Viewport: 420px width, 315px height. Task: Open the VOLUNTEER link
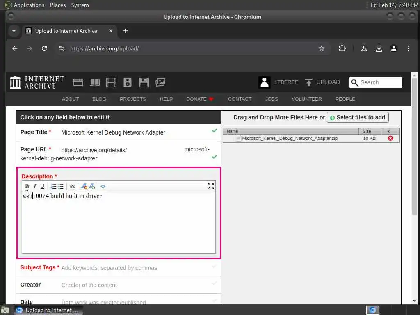[x=307, y=99]
